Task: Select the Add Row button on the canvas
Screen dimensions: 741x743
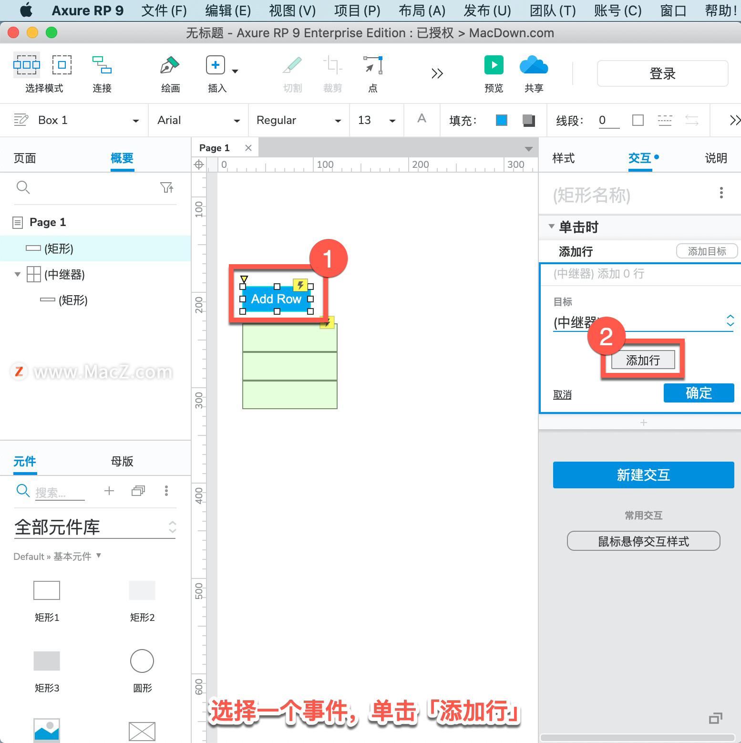Action: point(277,299)
